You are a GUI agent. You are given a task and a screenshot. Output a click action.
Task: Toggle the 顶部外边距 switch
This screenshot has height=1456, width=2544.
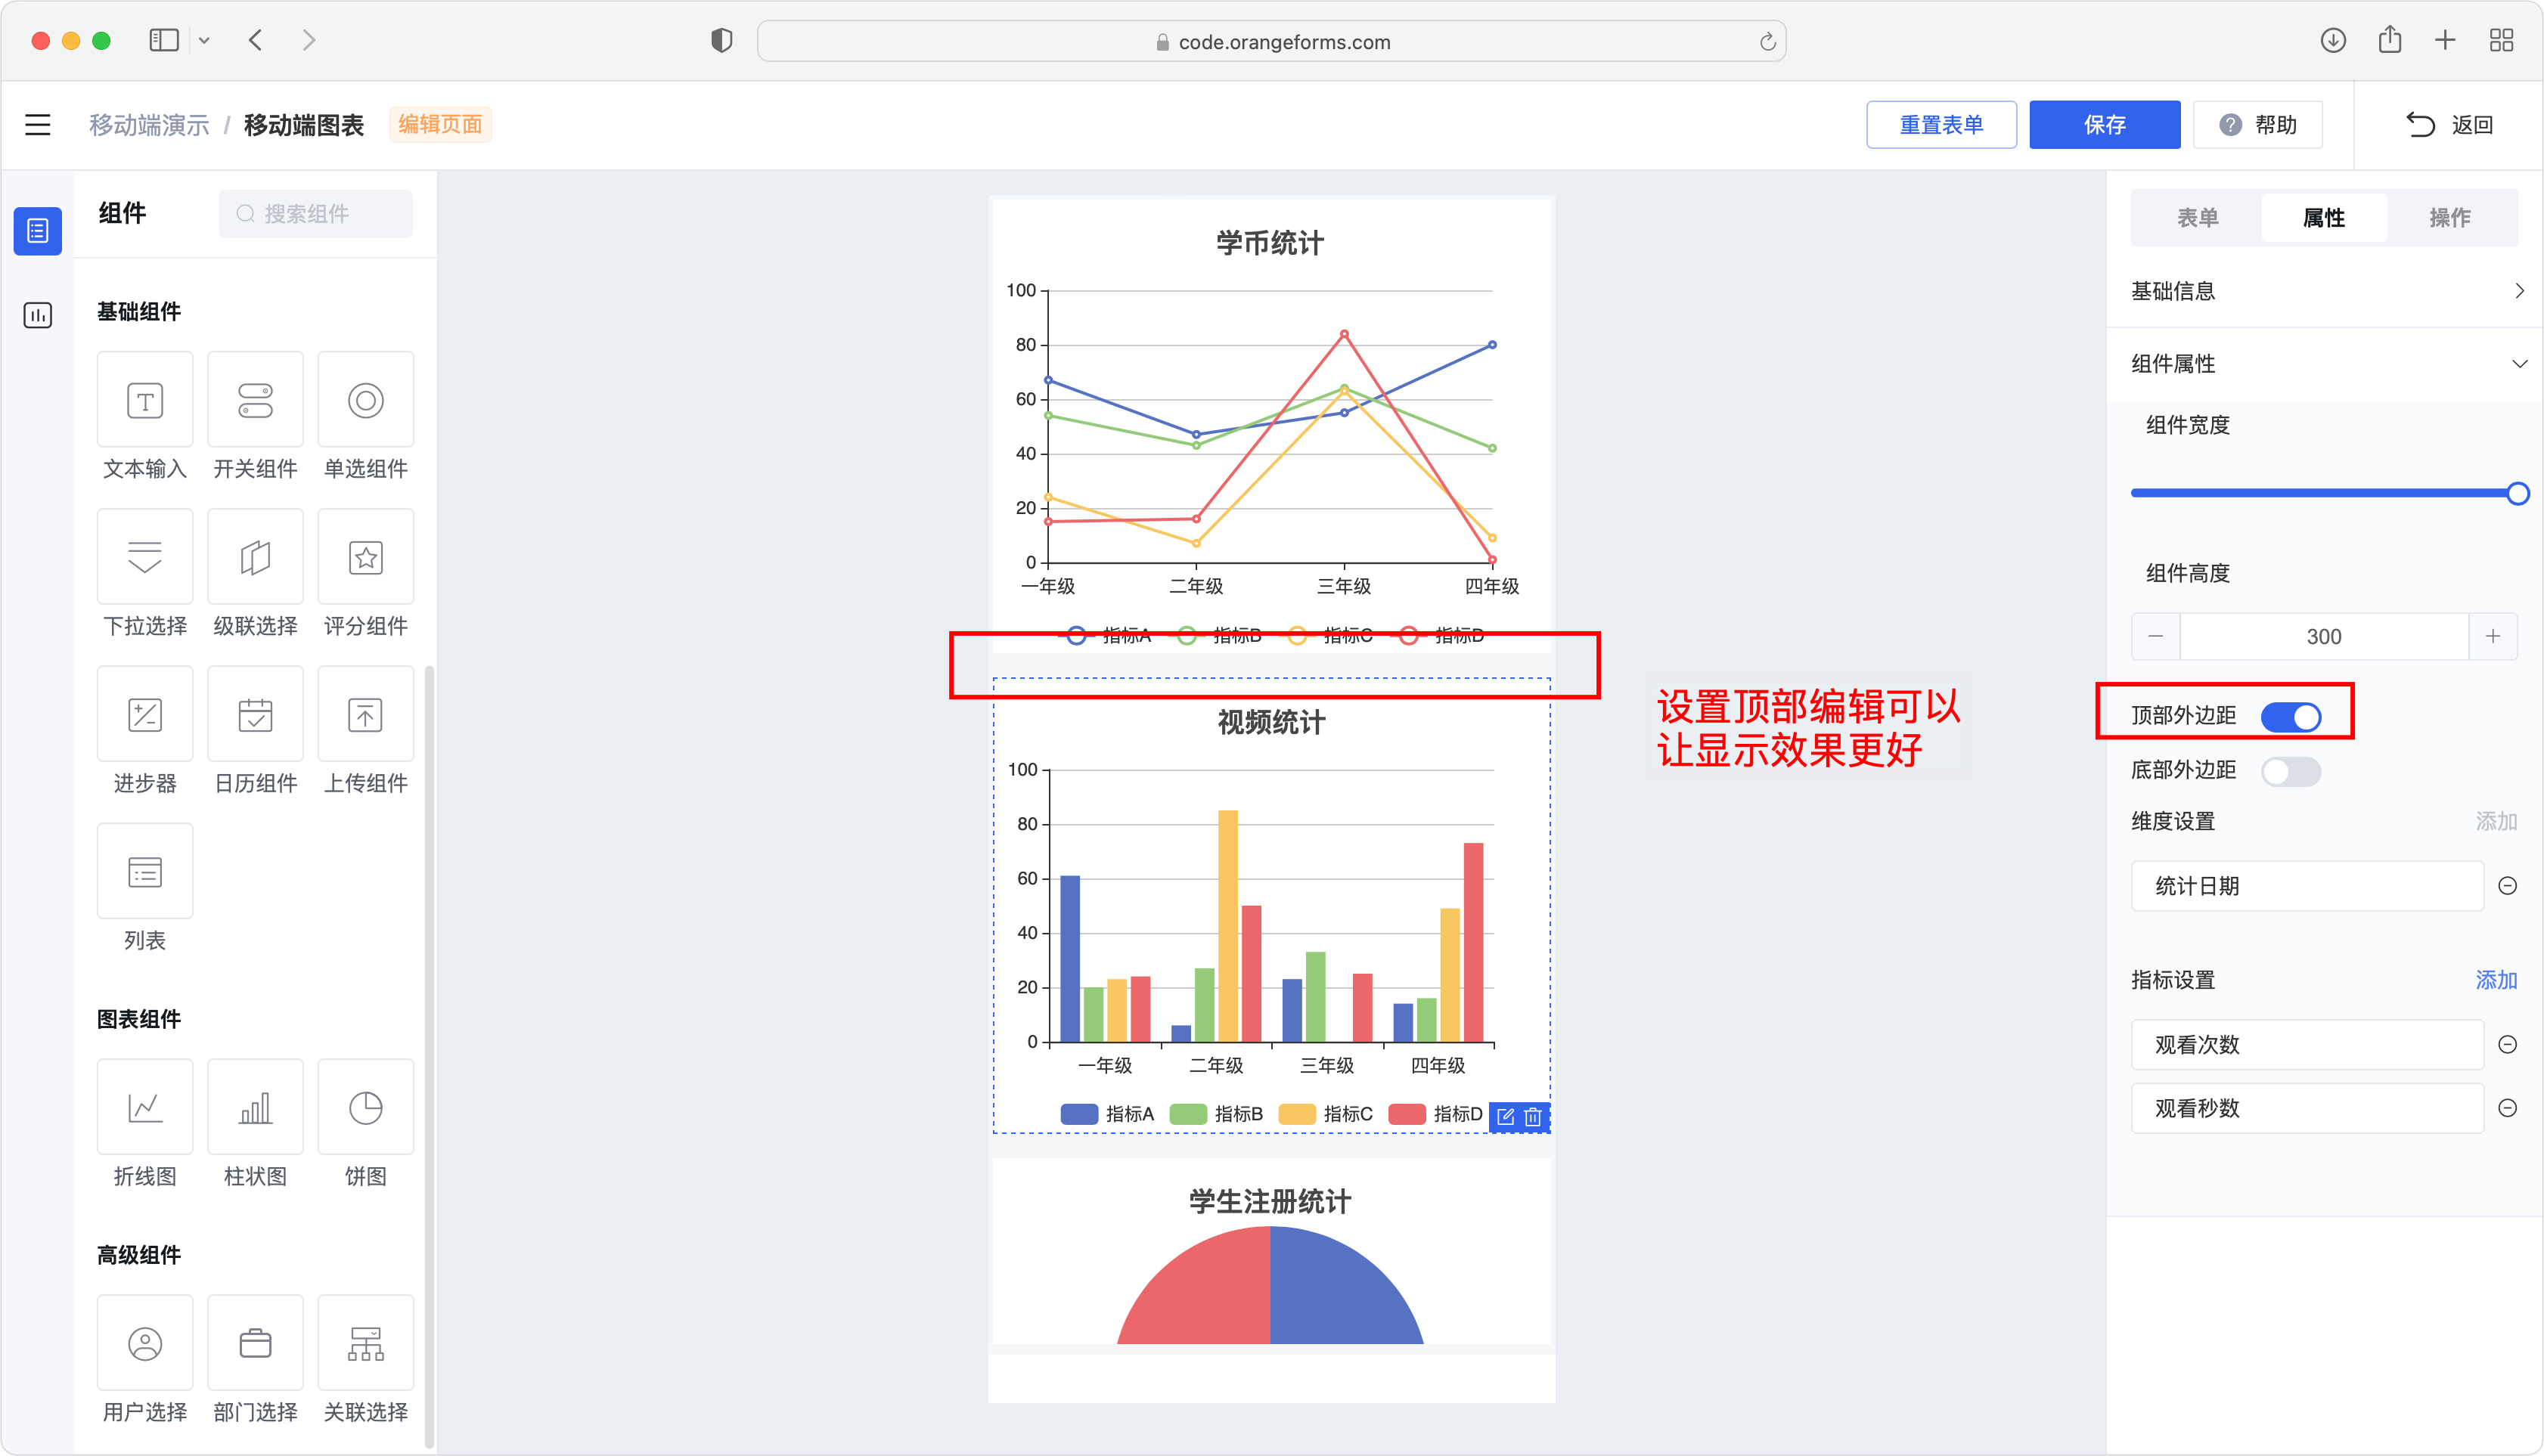point(2291,716)
